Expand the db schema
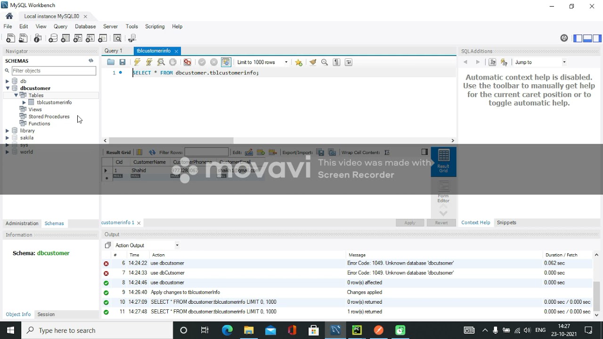Viewport: 603px width, 339px height. click(x=8, y=81)
